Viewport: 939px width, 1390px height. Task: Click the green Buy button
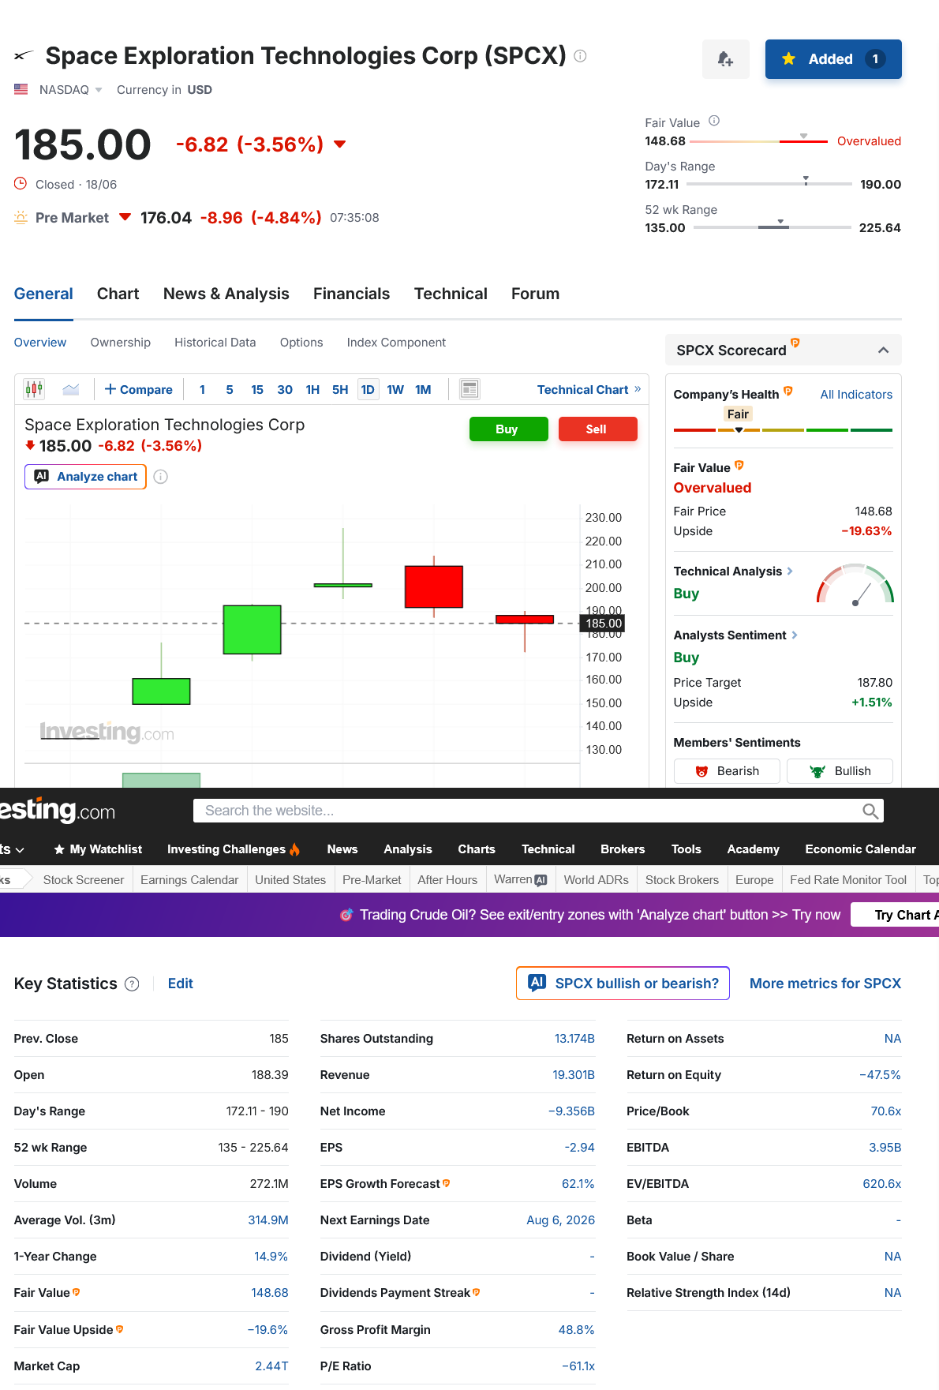point(508,429)
